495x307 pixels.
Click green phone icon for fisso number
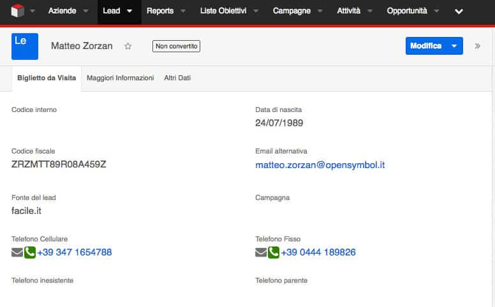[274, 252]
